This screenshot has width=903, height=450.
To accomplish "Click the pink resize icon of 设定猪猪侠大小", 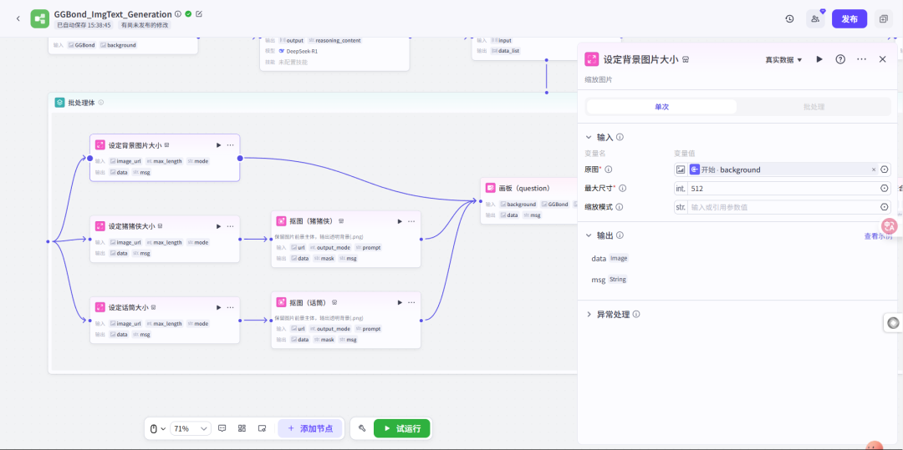I will pos(100,226).
